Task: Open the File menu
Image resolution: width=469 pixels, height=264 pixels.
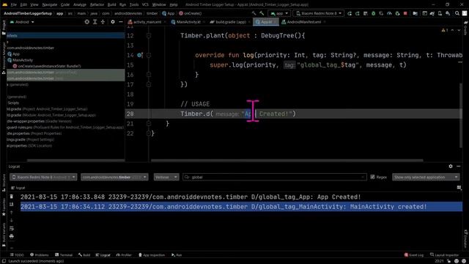Action: click(x=13, y=5)
